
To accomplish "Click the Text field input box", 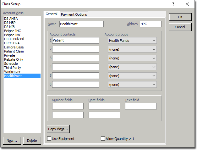I will pyautogui.click(x=141, y=106).
